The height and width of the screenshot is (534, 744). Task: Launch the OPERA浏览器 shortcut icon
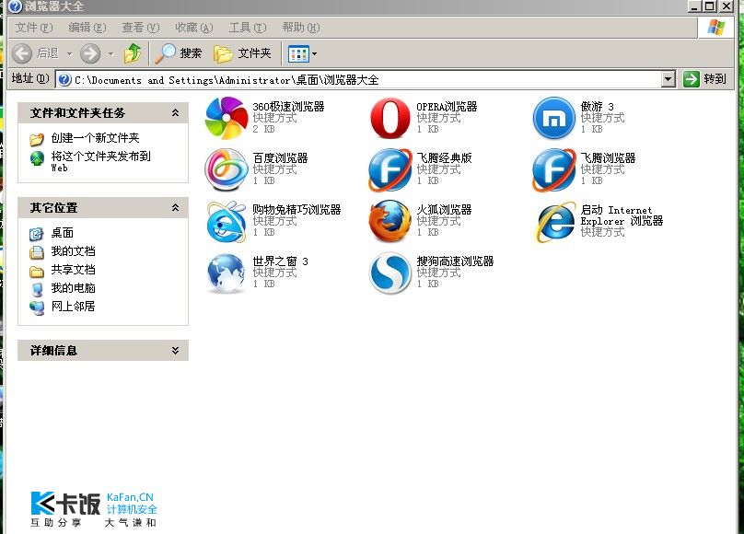click(x=390, y=118)
